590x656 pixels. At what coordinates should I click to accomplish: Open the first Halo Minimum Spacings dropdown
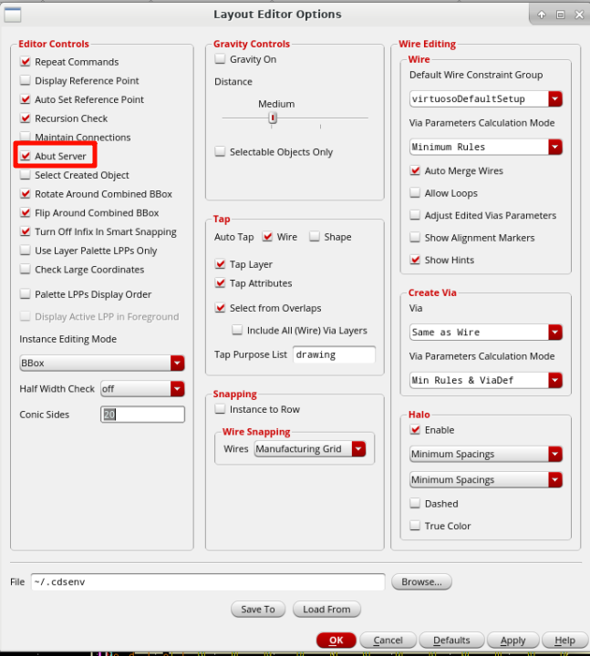[x=486, y=454]
